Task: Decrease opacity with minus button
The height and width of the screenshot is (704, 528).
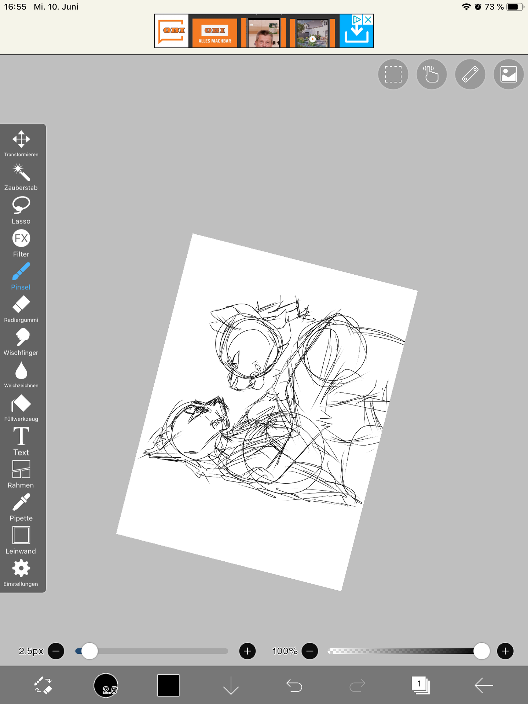Action: coord(310,651)
